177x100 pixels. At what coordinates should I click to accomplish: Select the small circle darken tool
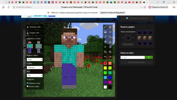click(x=105, y=47)
